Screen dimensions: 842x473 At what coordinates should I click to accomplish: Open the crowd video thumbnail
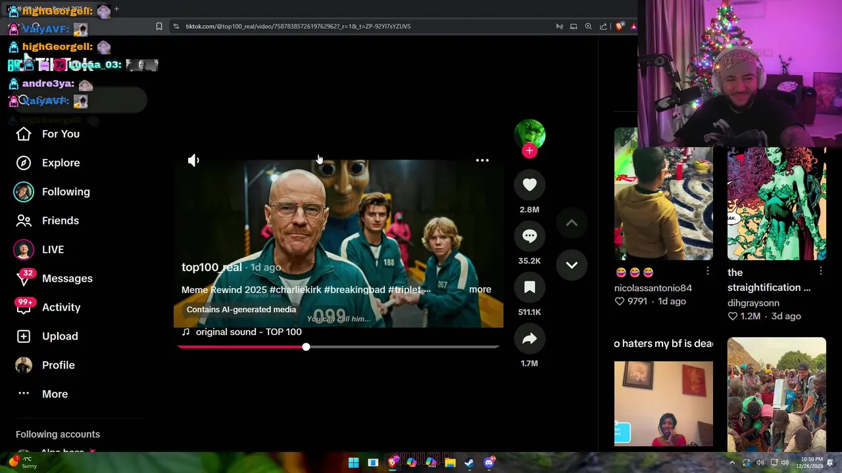tap(777, 394)
